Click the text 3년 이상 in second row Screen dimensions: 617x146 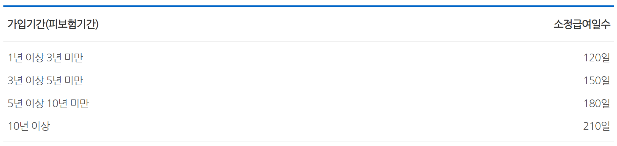(x=26, y=81)
